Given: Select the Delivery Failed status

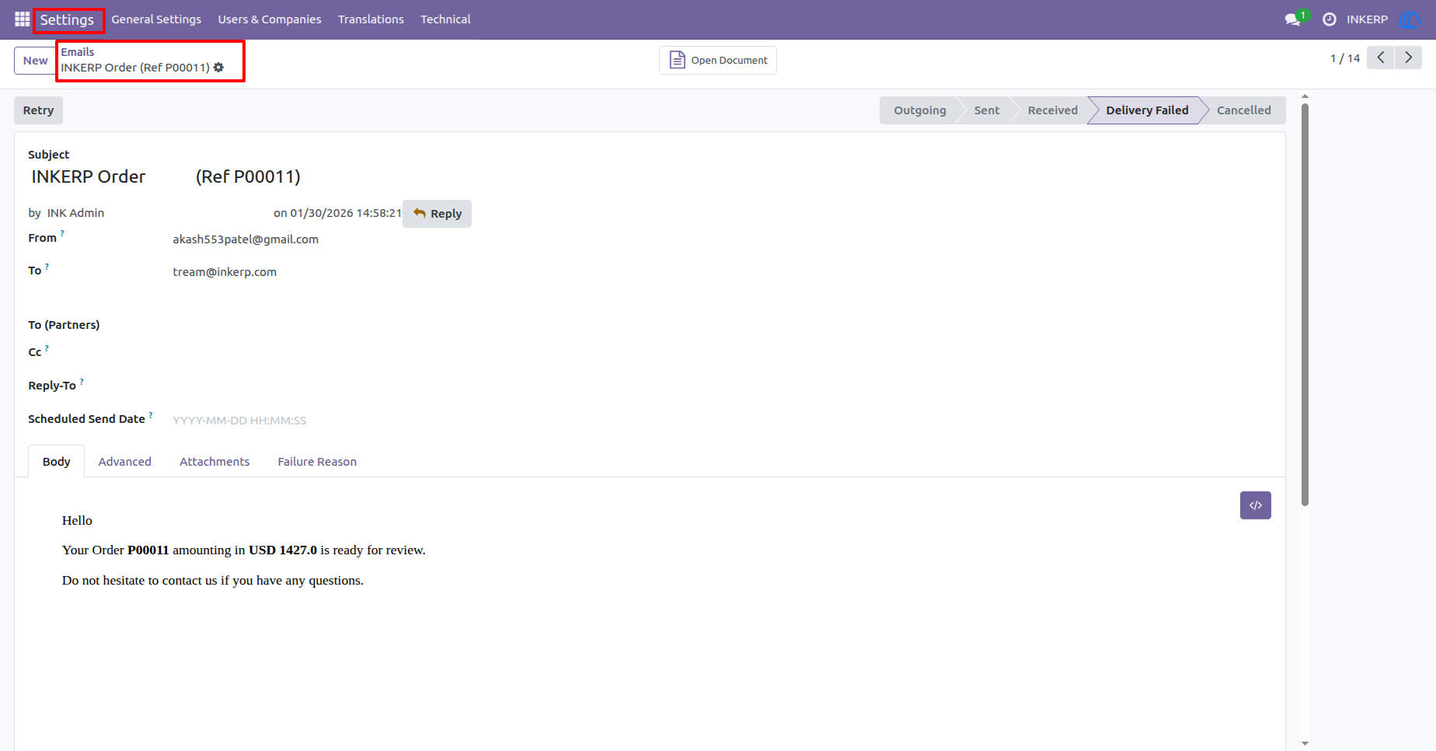Looking at the screenshot, I should click(1147, 110).
